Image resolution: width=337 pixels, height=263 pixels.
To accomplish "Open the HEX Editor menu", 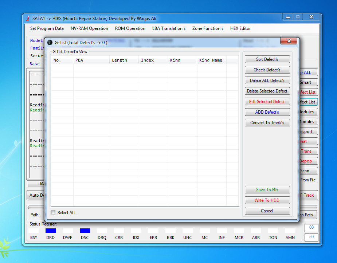I will pos(240,28).
